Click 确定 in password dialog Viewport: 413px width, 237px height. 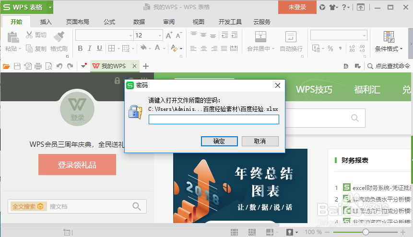coord(219,141)
